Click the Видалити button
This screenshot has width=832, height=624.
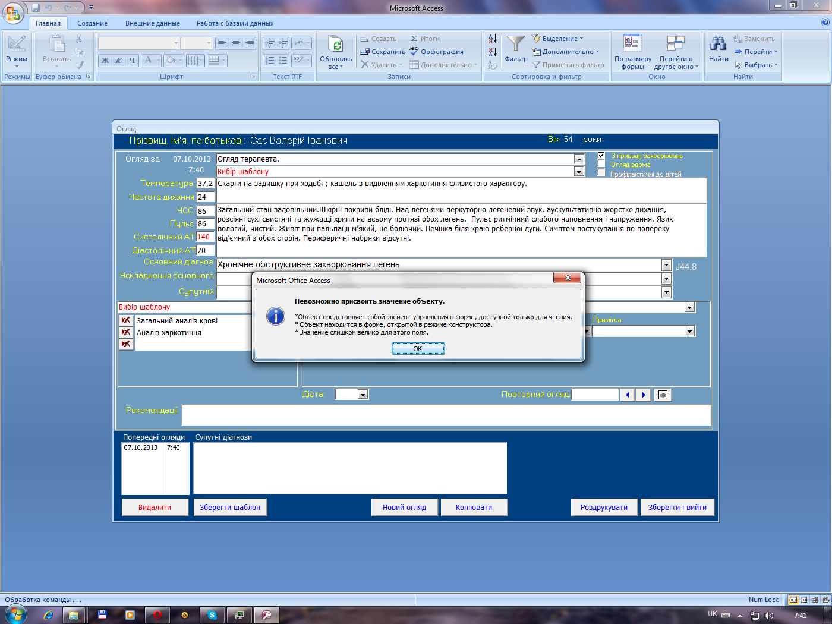155,507
